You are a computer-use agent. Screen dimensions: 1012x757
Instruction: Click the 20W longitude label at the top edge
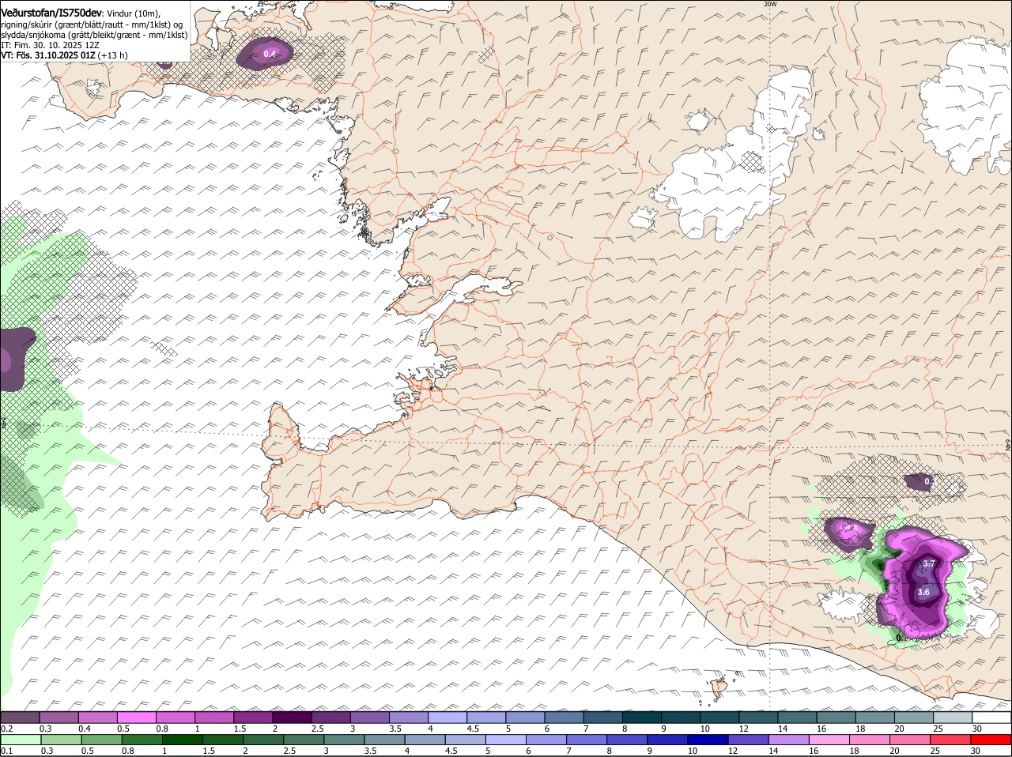pyautogui.click(x=770, y=4)
